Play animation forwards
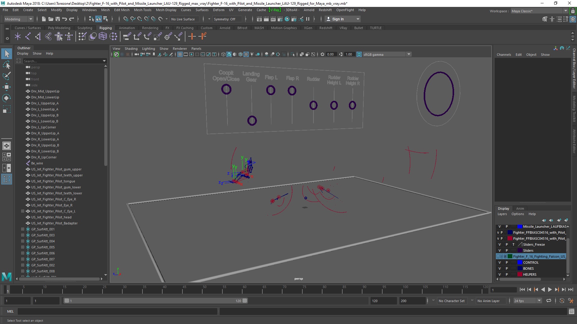Viewport: 577px width, 324px height. pyautogui.click(x=550, y=289)
